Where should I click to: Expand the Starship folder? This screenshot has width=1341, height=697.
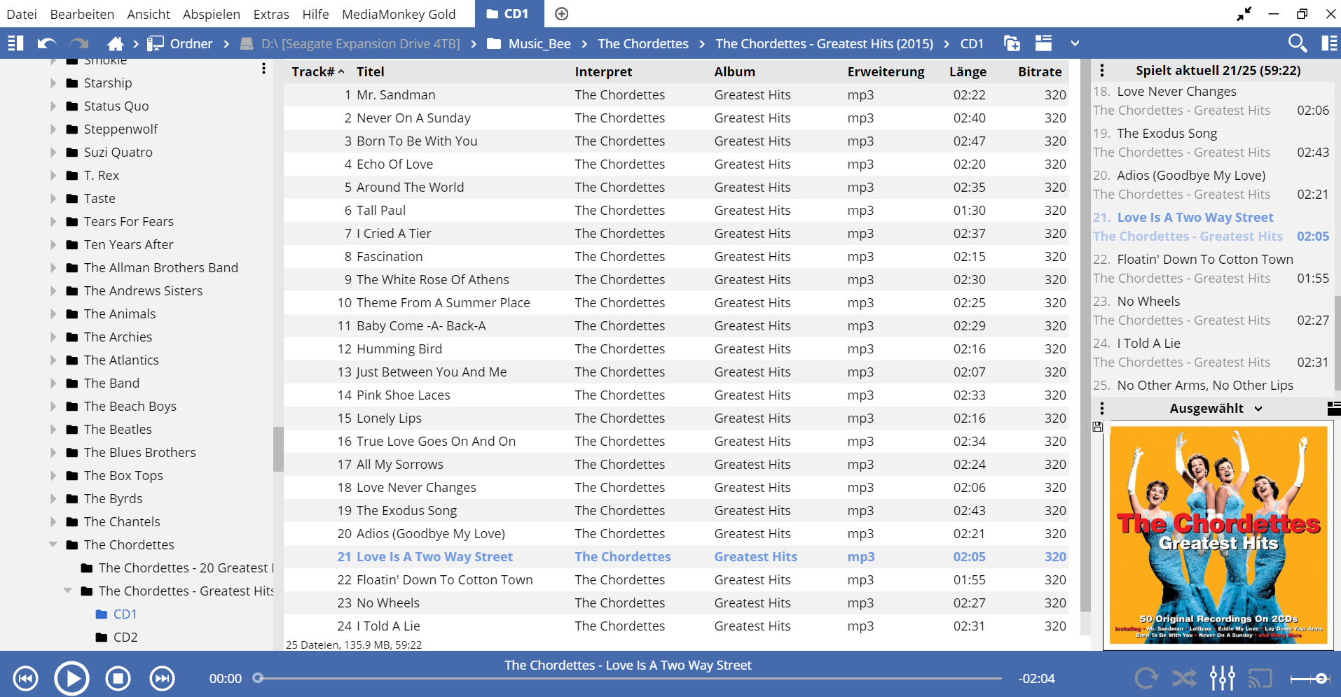coord(53,83)
